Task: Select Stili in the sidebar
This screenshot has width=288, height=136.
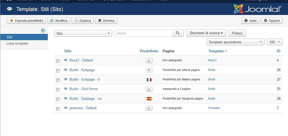Action: 24,37
